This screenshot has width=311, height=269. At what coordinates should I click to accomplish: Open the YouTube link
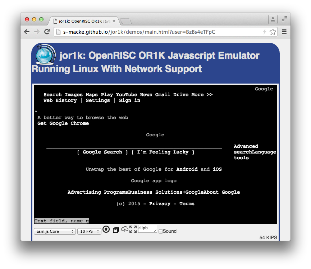click(x=127, y=95)
